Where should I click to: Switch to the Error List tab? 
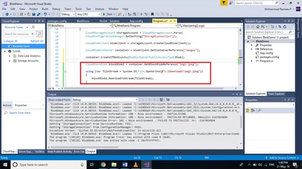pos(79,151)
